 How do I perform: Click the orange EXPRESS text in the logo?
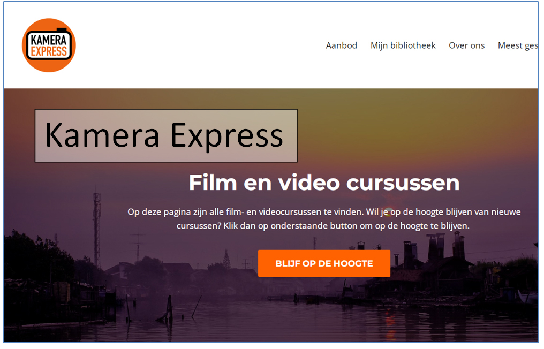pos(49,51)
